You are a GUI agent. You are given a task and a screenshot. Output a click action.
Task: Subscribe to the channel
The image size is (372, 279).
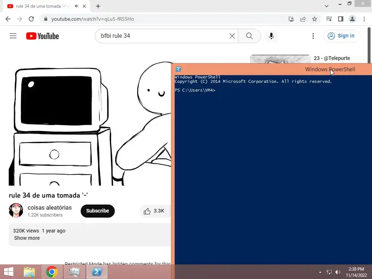[97, 211]
